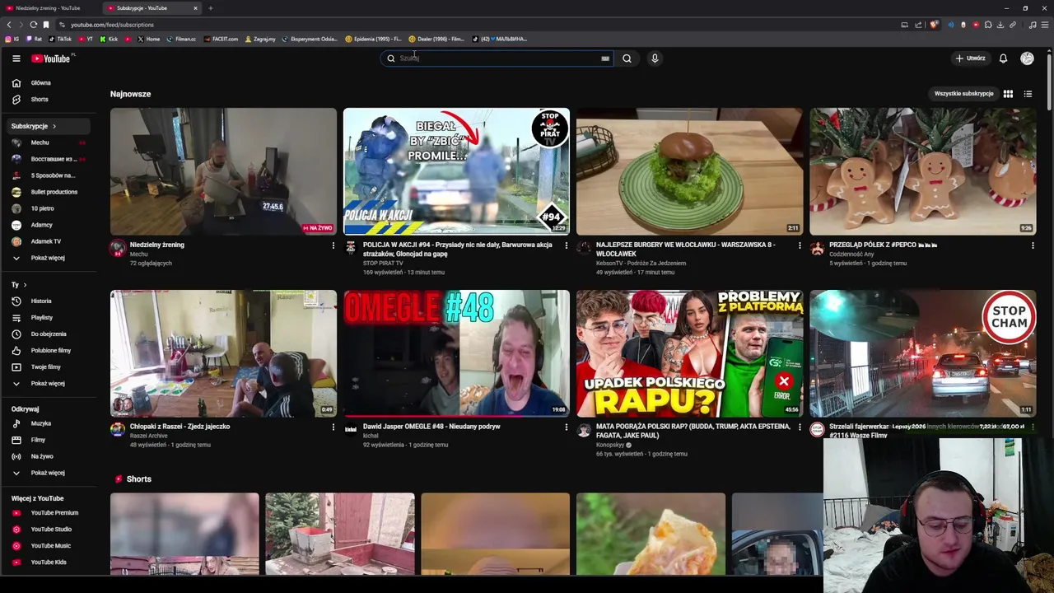This screenshot has height=593, width=1054.
Task: Open Polubione filmy liked videos
Action: 50,351
